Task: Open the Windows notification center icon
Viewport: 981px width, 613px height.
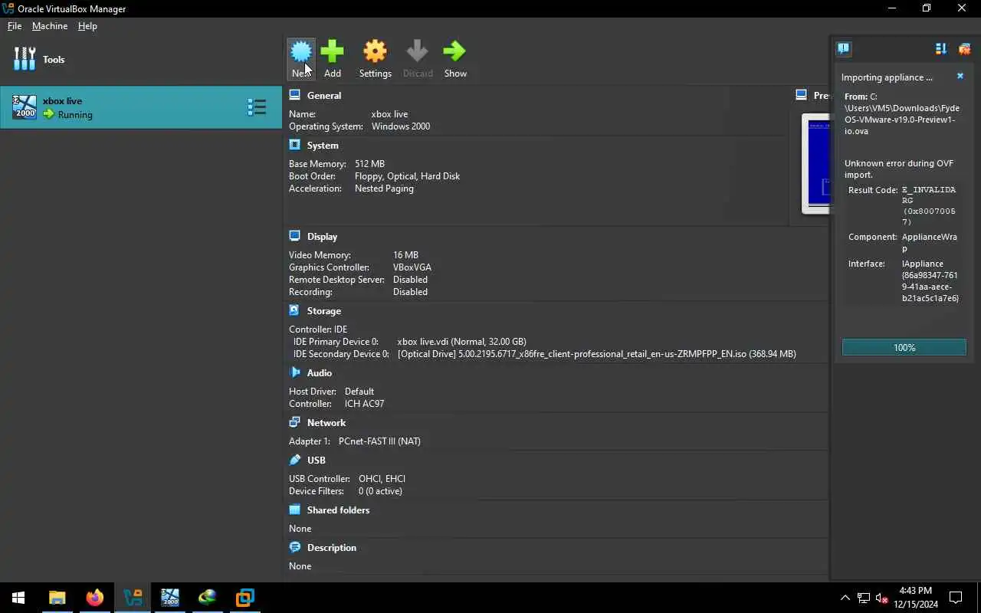Action: click(956, 598)
